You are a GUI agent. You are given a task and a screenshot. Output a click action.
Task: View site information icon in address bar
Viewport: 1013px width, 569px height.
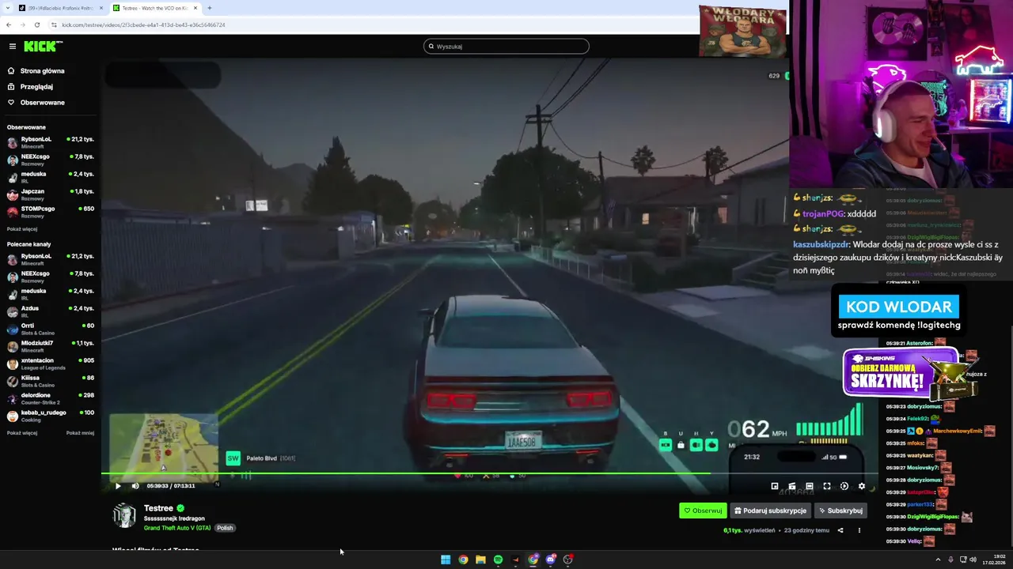[x=55, y=24]
